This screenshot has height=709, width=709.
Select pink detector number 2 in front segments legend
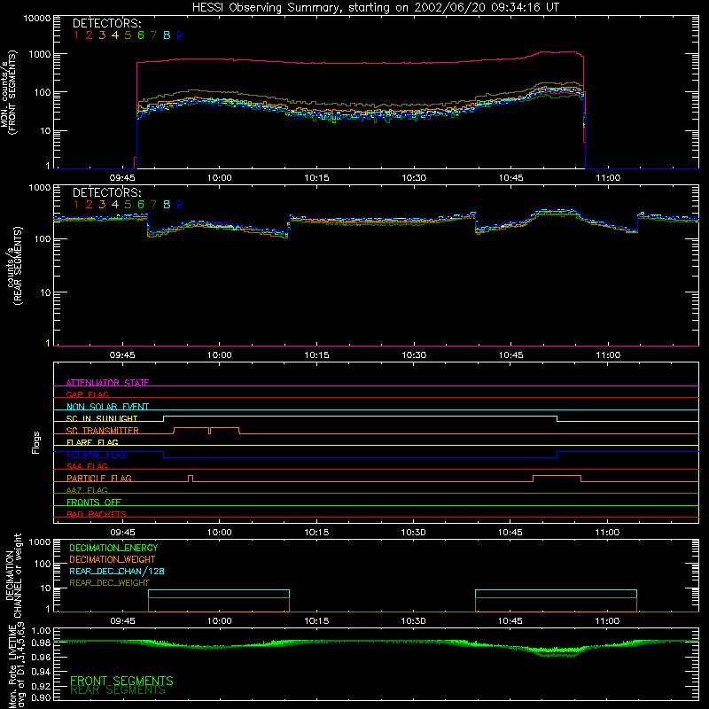(90, 35)
